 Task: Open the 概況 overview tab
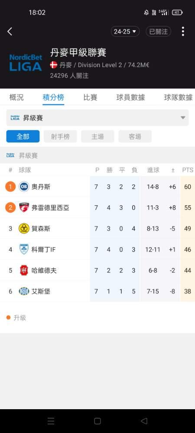(x=16, y=97)
